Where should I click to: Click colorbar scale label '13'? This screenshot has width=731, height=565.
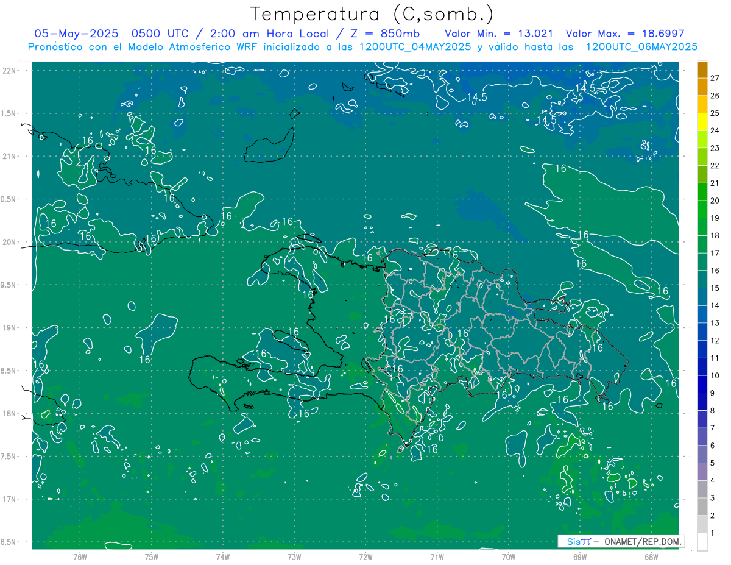click(715, 323)
